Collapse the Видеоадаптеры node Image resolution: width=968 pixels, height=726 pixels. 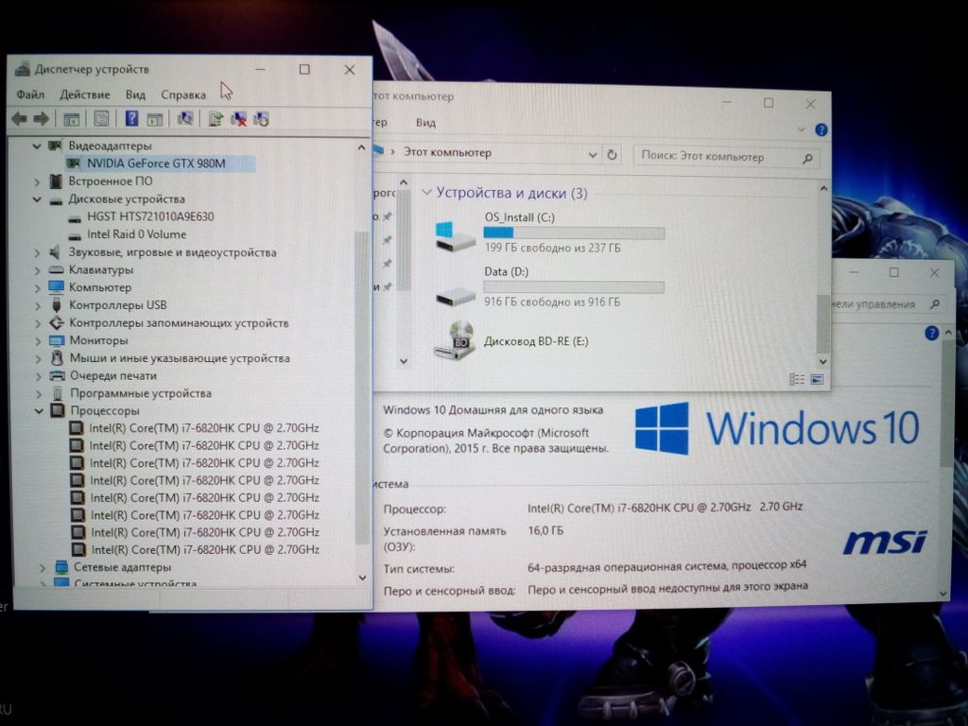[x=37, y=147]
